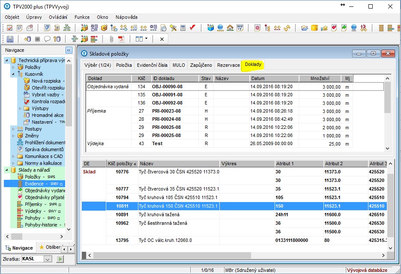This screenshot has height=274, width=401.
Task: Click the document with clock icon
Action: click(x=163, y=28)
